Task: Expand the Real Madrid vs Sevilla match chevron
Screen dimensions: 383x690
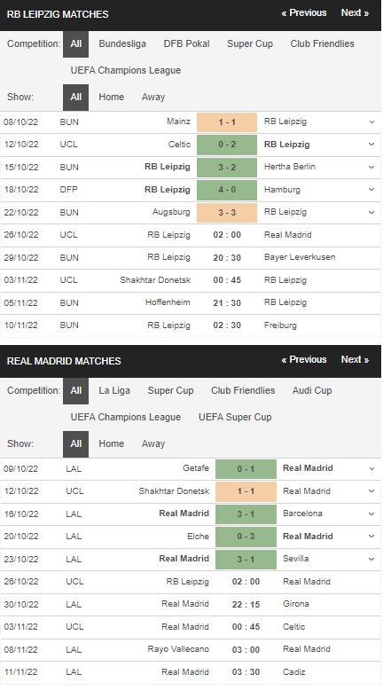Action: pyautogui.click(x=371, y=559)
